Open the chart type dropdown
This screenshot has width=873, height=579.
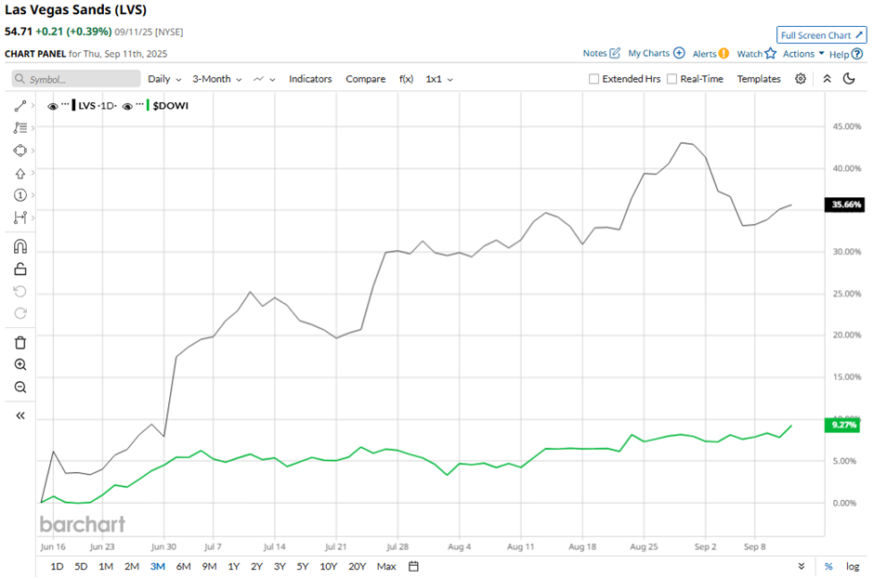click(x=265, y=79)
